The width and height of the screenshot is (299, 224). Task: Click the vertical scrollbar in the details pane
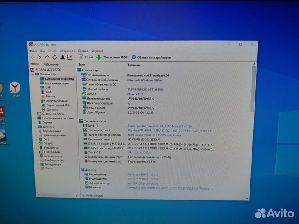point(253,90)
